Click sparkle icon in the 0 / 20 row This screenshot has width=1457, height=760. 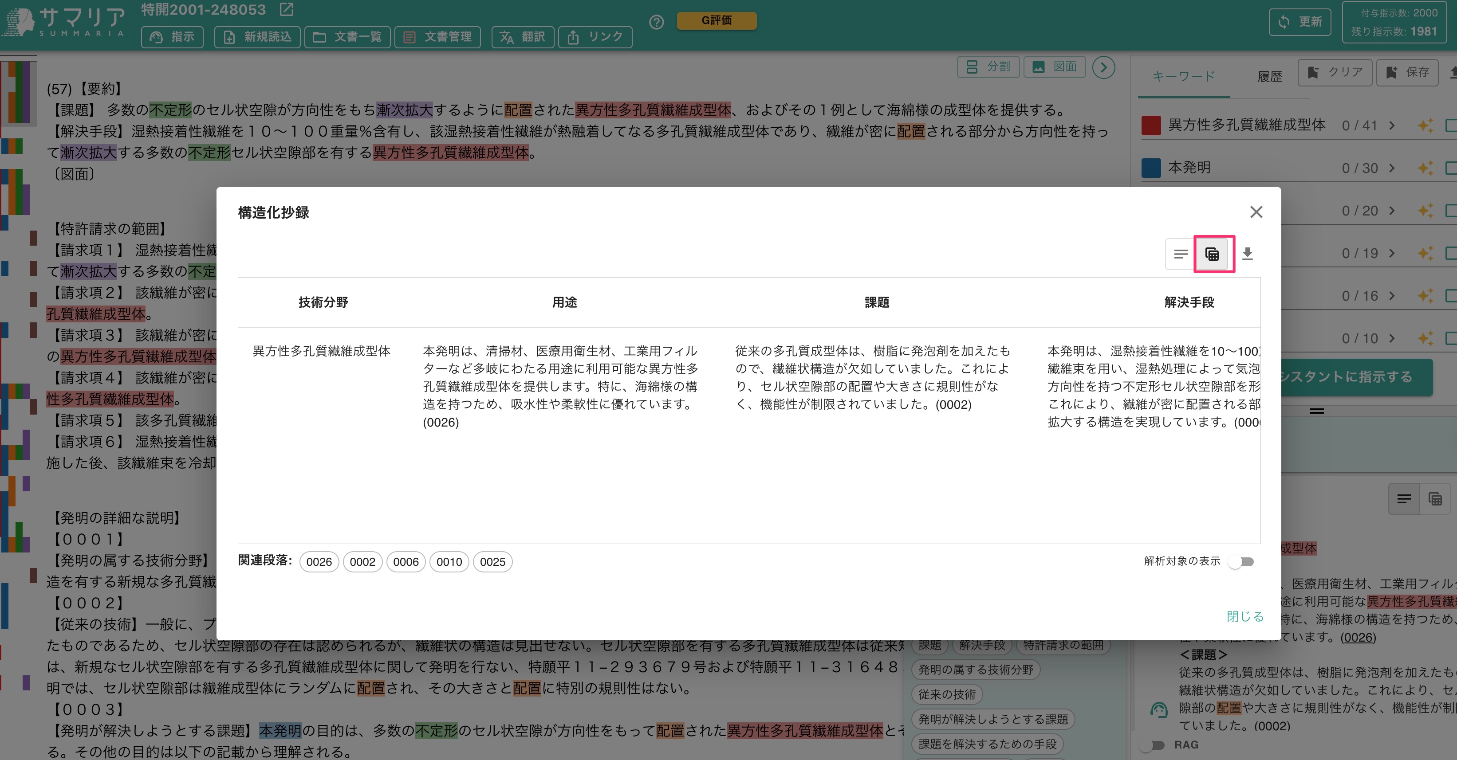click(1425, 210)
